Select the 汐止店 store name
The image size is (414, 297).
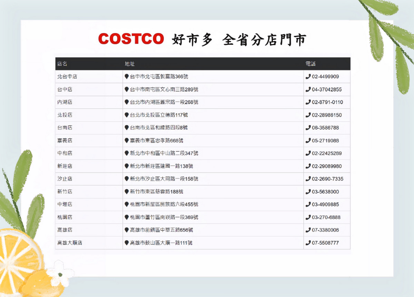(x=65, y=179)
